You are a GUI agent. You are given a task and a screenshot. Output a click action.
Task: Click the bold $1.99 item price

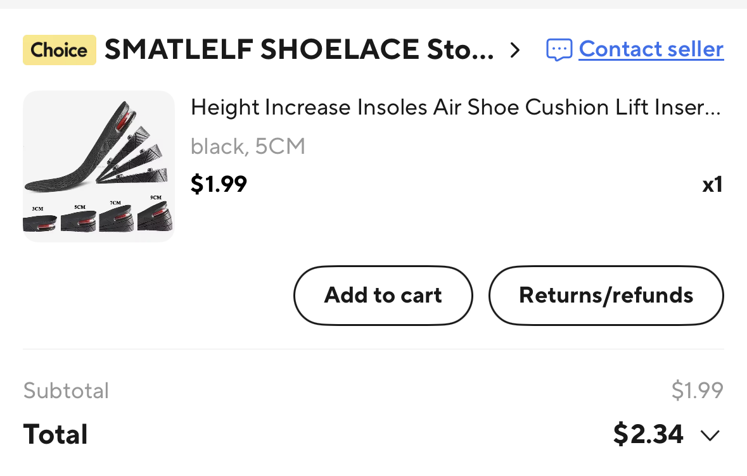pyautogui.click(x=219, y=184)
